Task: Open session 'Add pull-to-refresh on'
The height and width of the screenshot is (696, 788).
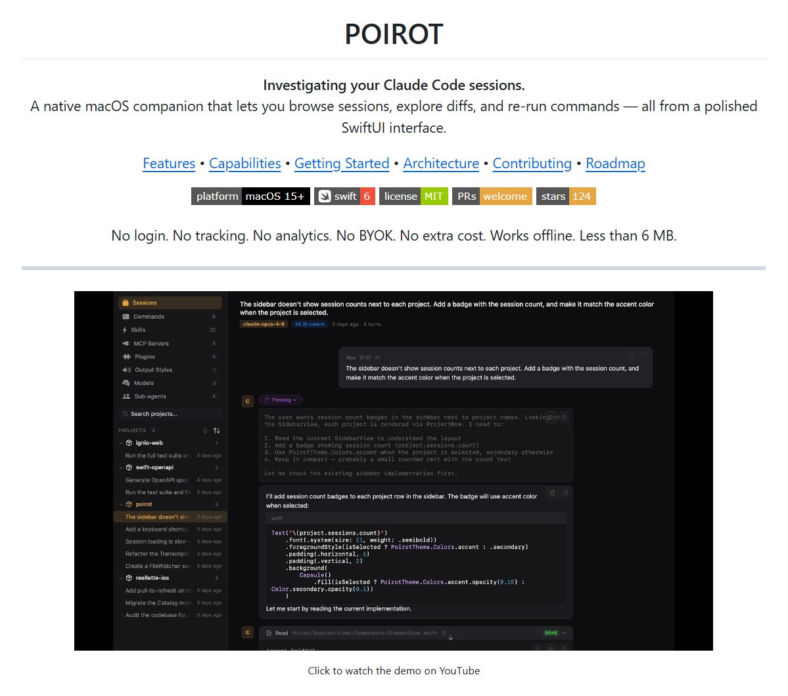Action: coord(170,590)
